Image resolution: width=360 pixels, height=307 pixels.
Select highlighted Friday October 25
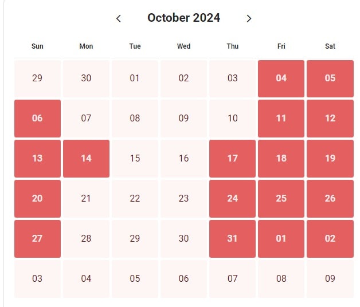click(x=281, y=199)
